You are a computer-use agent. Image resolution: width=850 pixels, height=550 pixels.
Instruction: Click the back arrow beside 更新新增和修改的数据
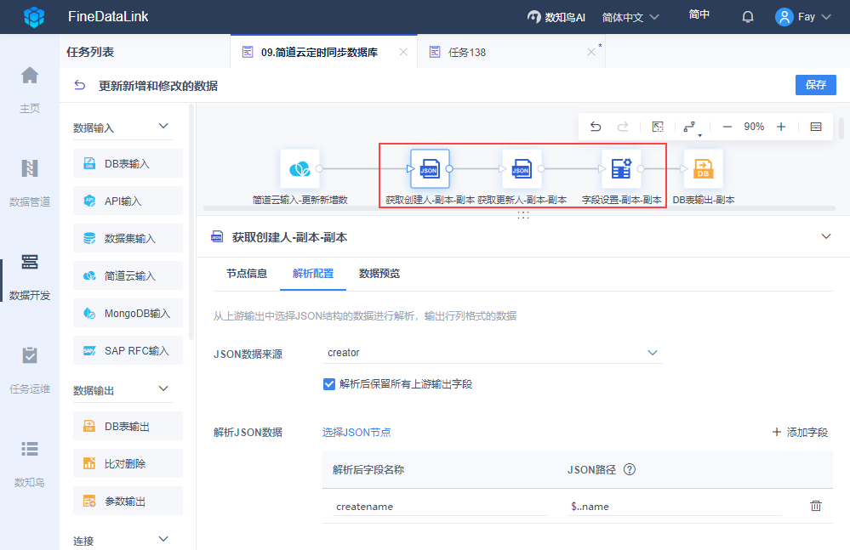[80, 85]
